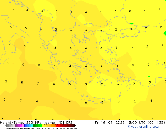Select the orange legend swatch

click(53, 126)
